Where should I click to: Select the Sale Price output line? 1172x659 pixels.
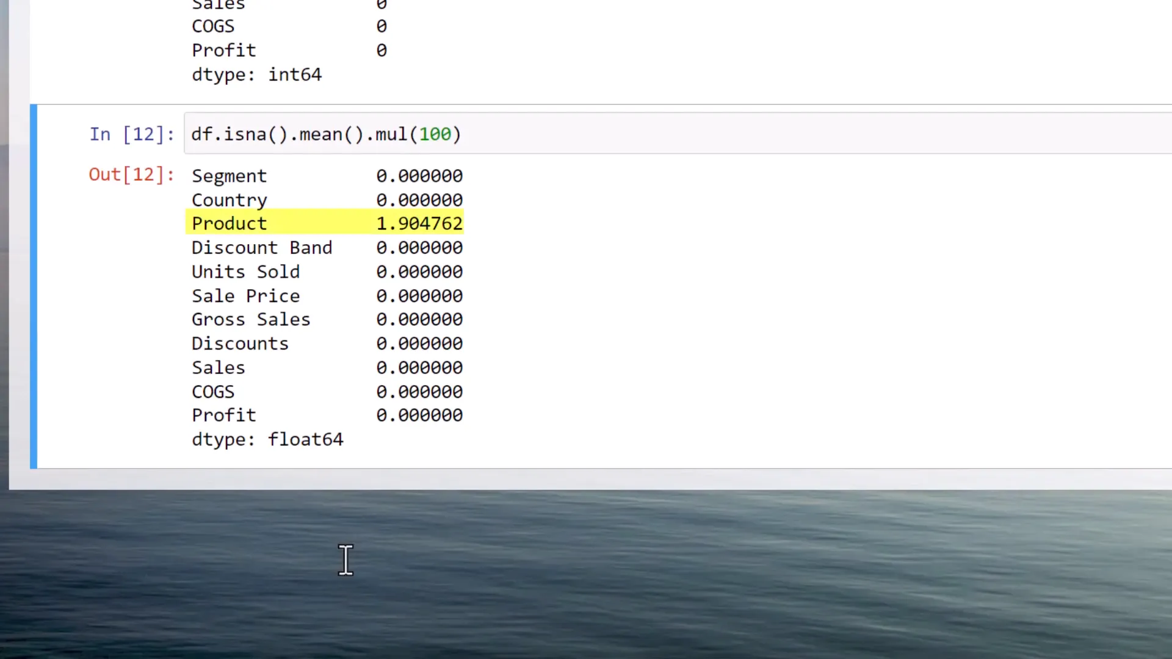(245, 295)
